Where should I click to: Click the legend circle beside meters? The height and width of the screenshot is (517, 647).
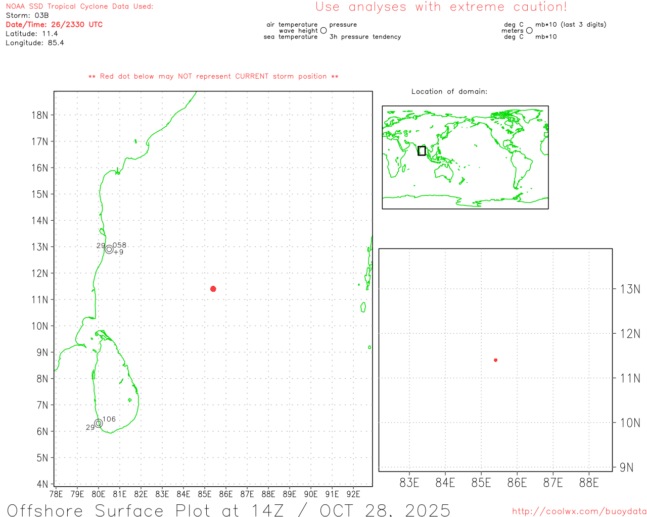[529, 30]
